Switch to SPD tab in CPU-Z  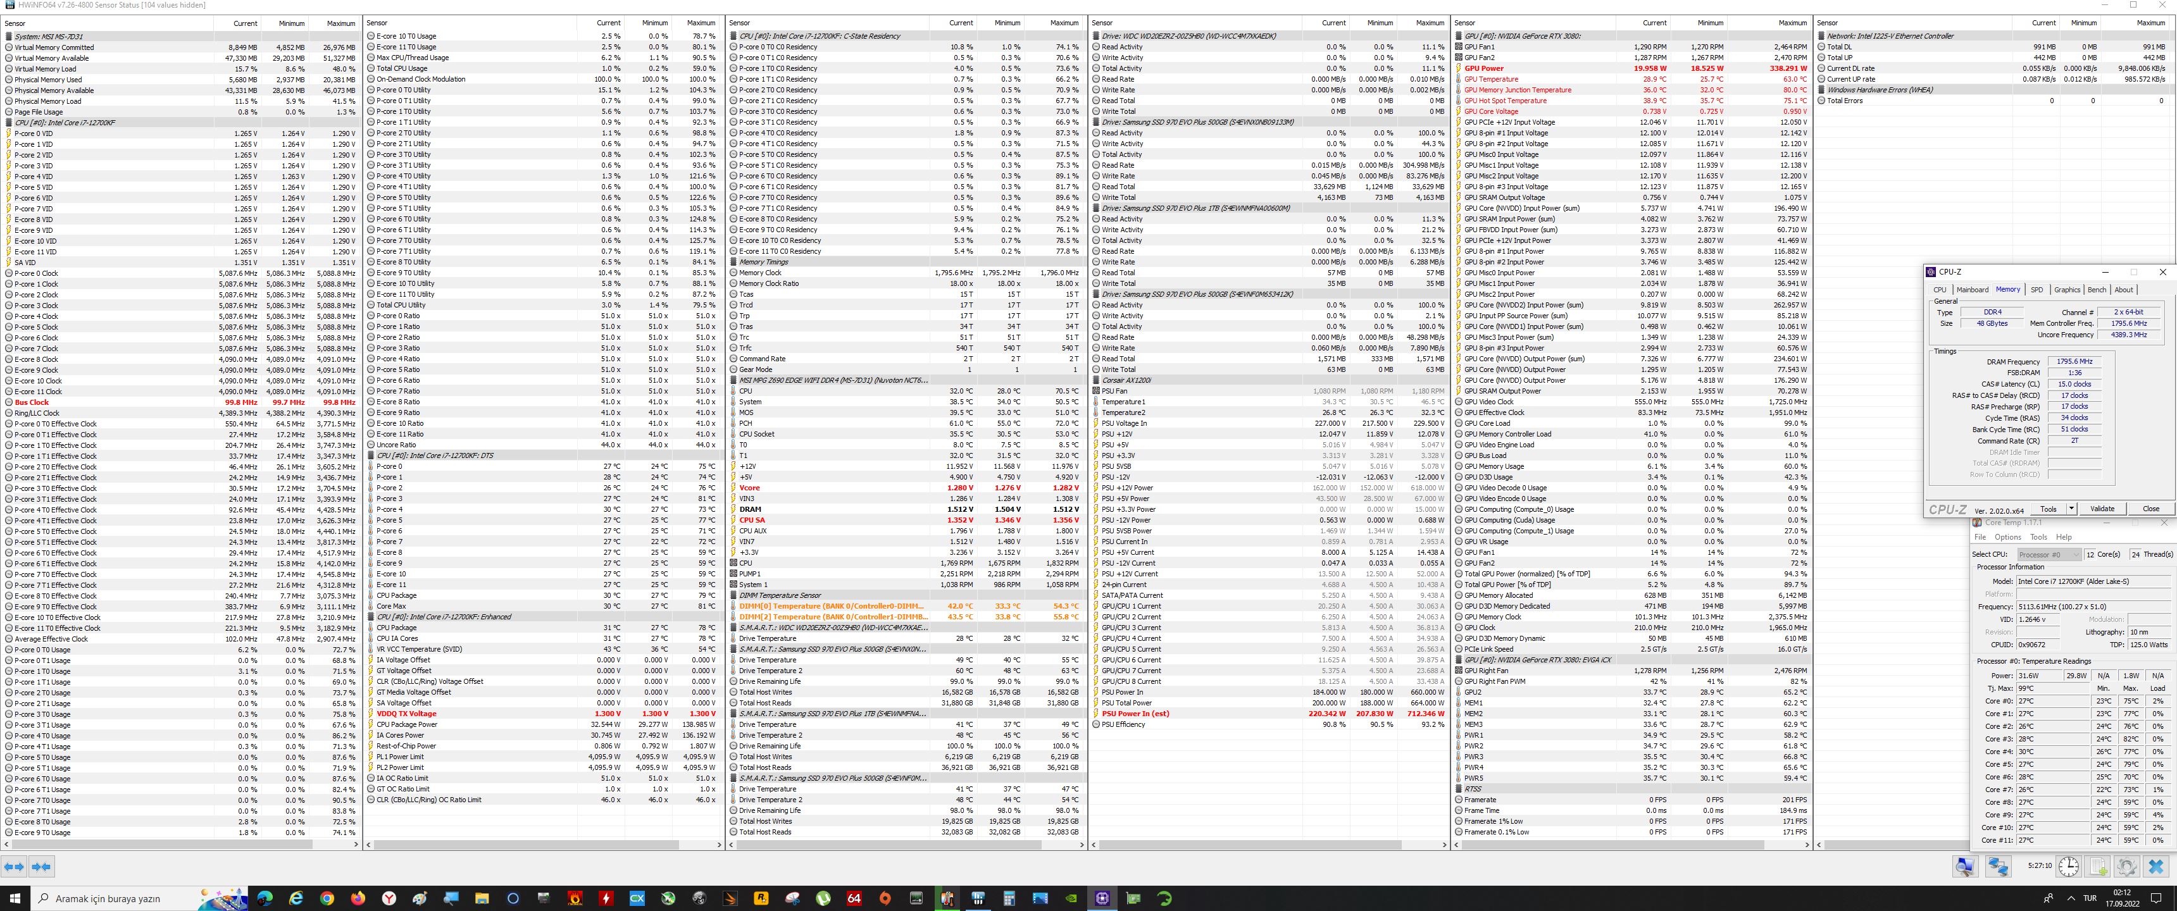pyautogui.click(x=2037, y=290)
